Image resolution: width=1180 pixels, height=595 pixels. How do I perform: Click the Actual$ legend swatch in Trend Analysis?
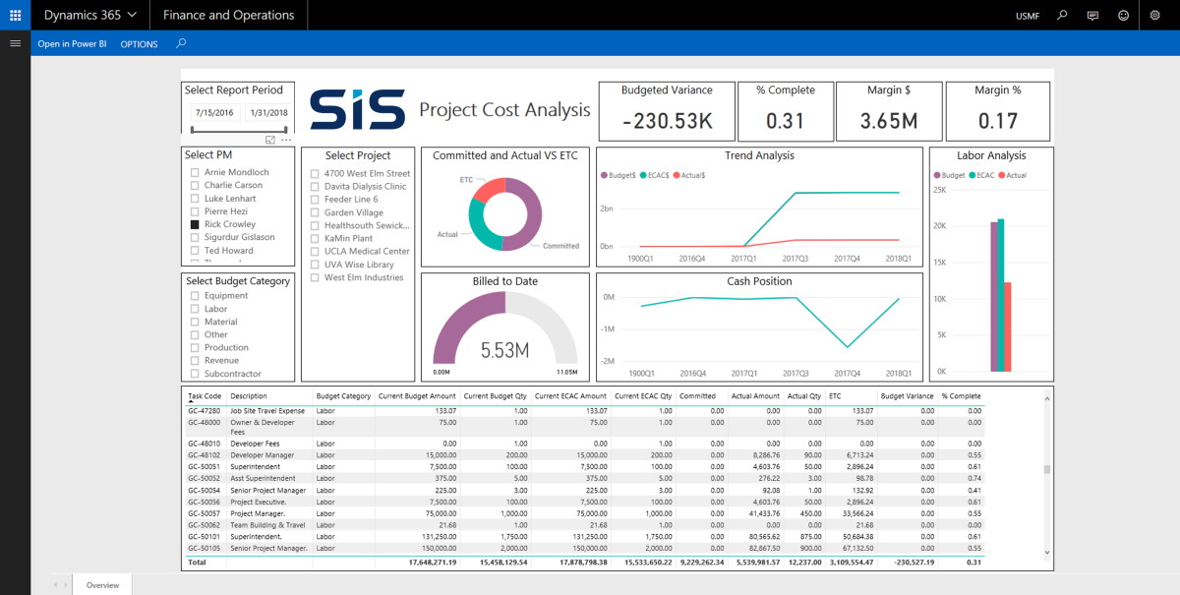click(x=676, y=175)
